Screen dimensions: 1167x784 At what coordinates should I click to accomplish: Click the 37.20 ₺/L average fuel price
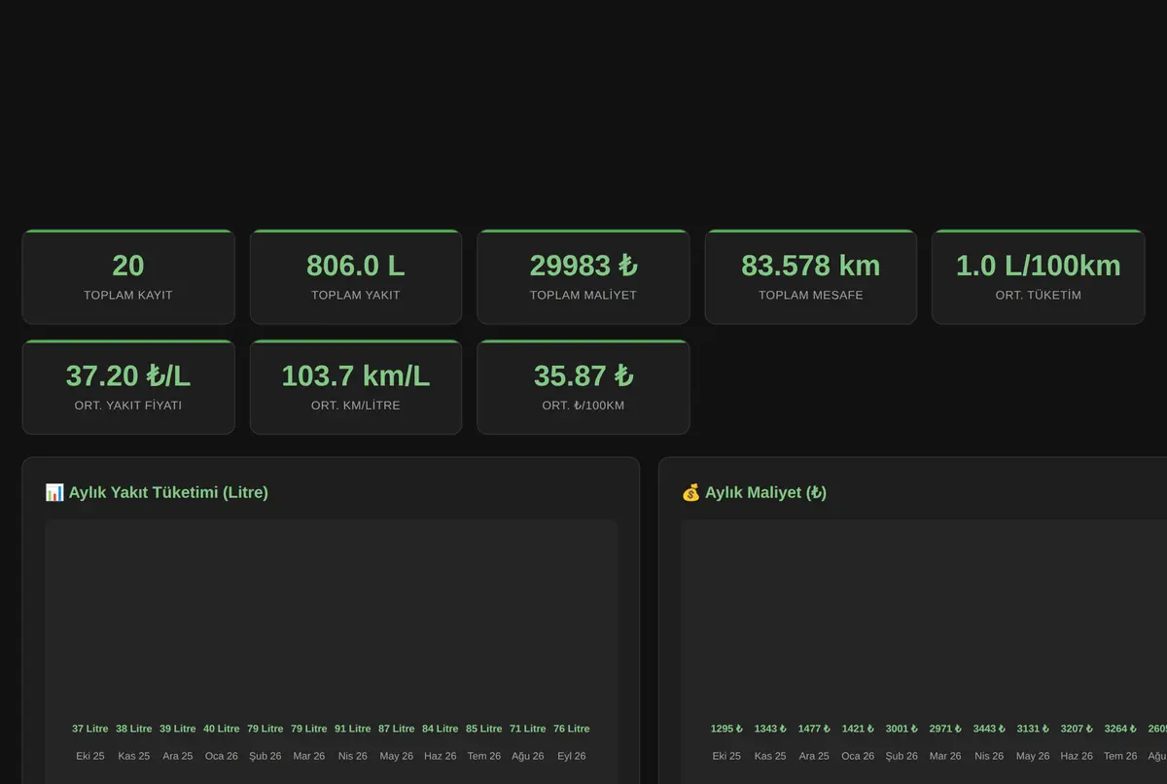coord(128,375)
